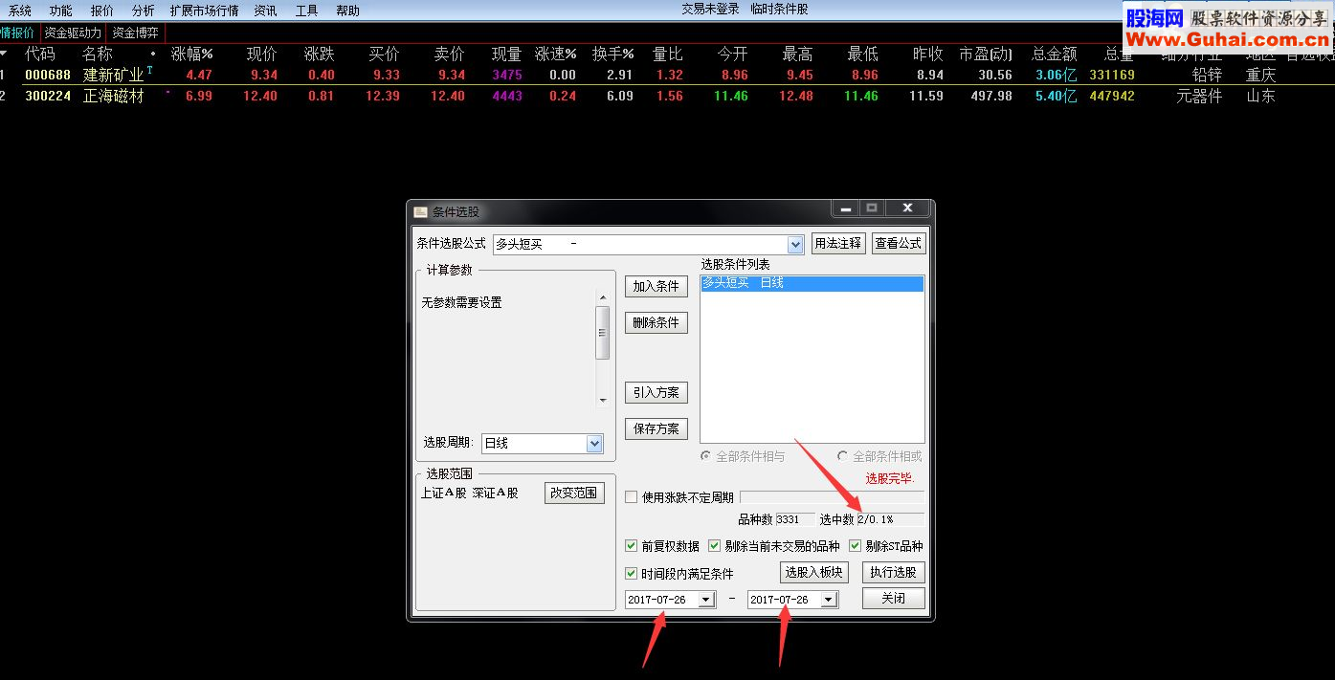Screen dimensions: 1335x680
Task: Click the 查看公式 button
Action: 899,243
